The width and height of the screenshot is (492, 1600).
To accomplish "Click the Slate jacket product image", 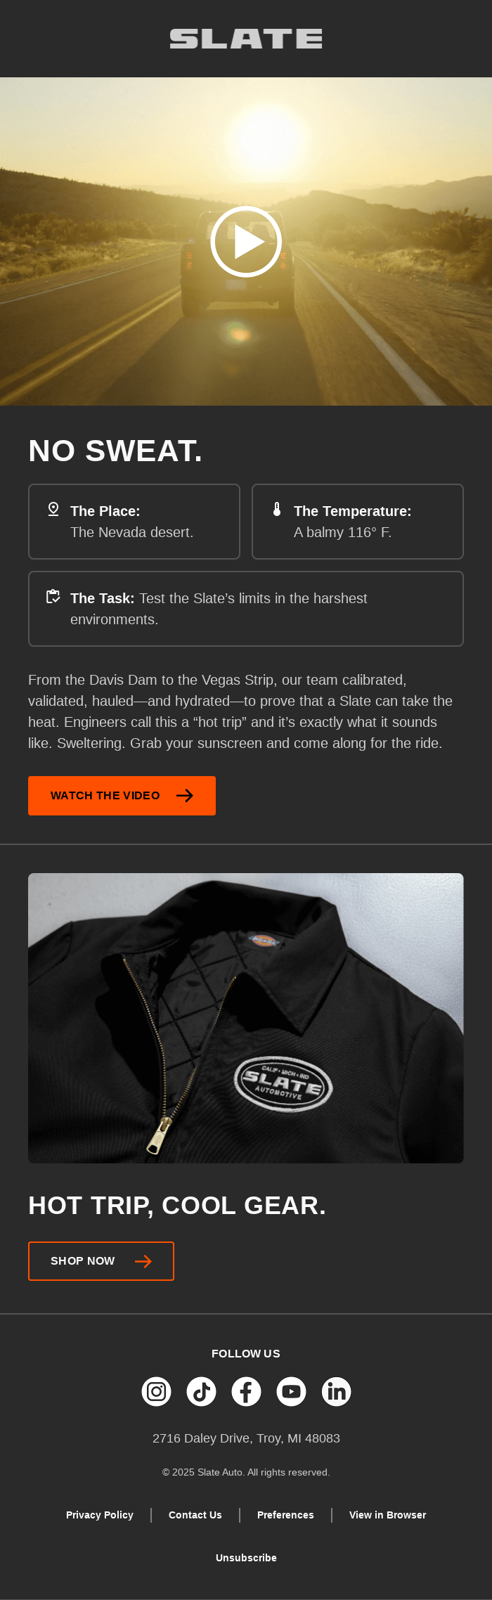I will point(246,1018).
